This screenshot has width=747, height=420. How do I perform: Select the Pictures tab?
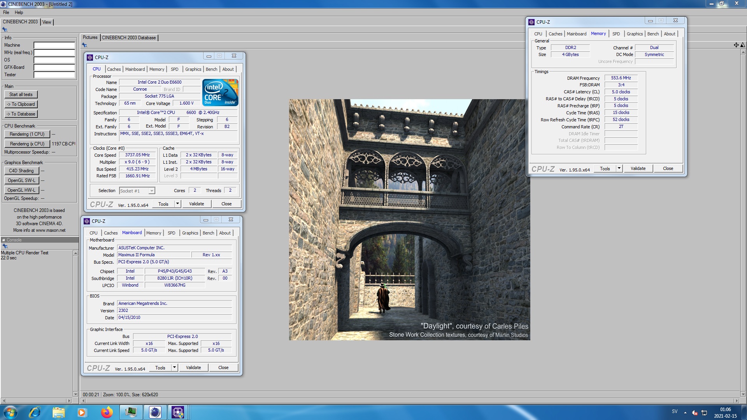coord(90,38)
